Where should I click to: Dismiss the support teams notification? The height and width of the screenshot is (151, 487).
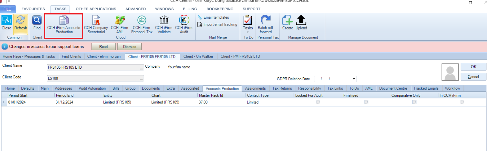point(129,47)
